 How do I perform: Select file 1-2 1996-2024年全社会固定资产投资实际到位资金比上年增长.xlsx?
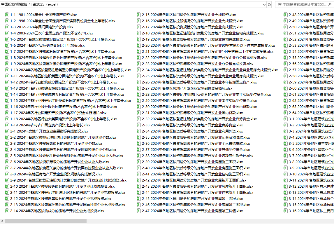[63, 21]
